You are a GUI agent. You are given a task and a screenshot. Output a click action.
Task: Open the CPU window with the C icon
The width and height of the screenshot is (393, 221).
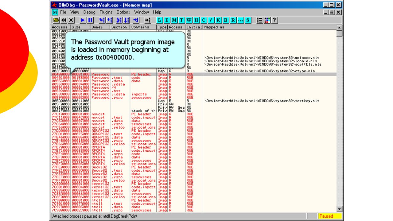204,20
